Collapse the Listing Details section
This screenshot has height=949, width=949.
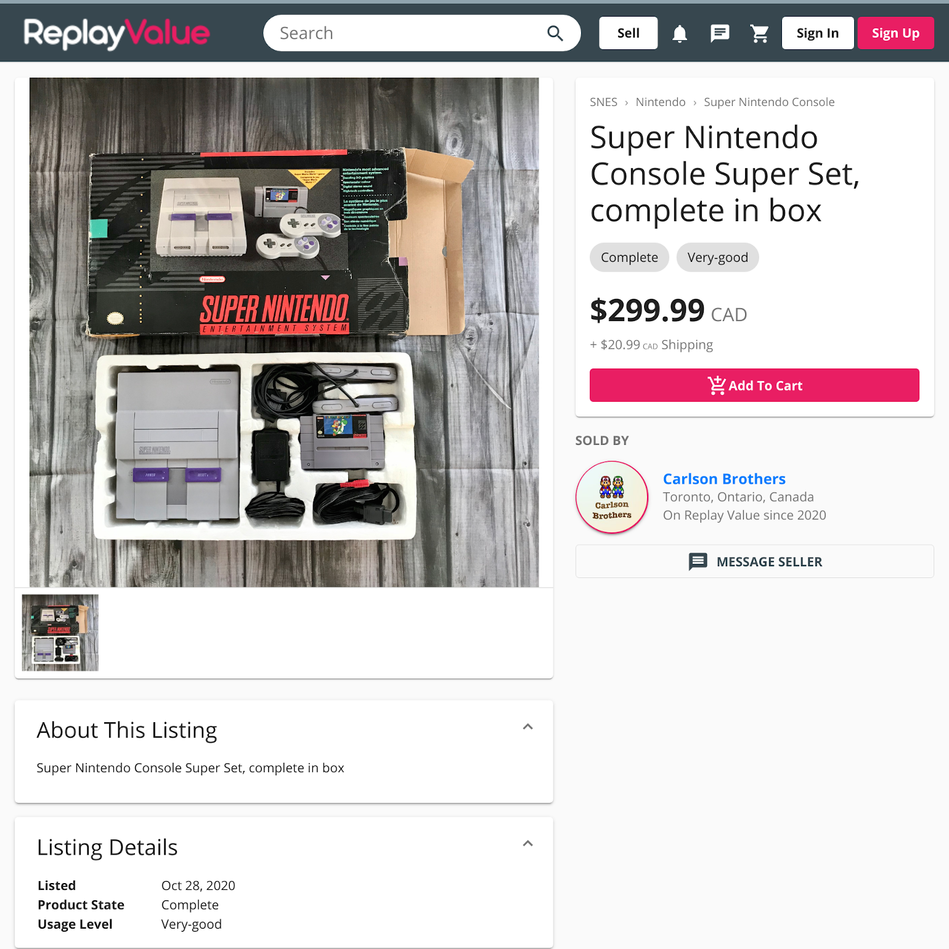pos(527,844)
